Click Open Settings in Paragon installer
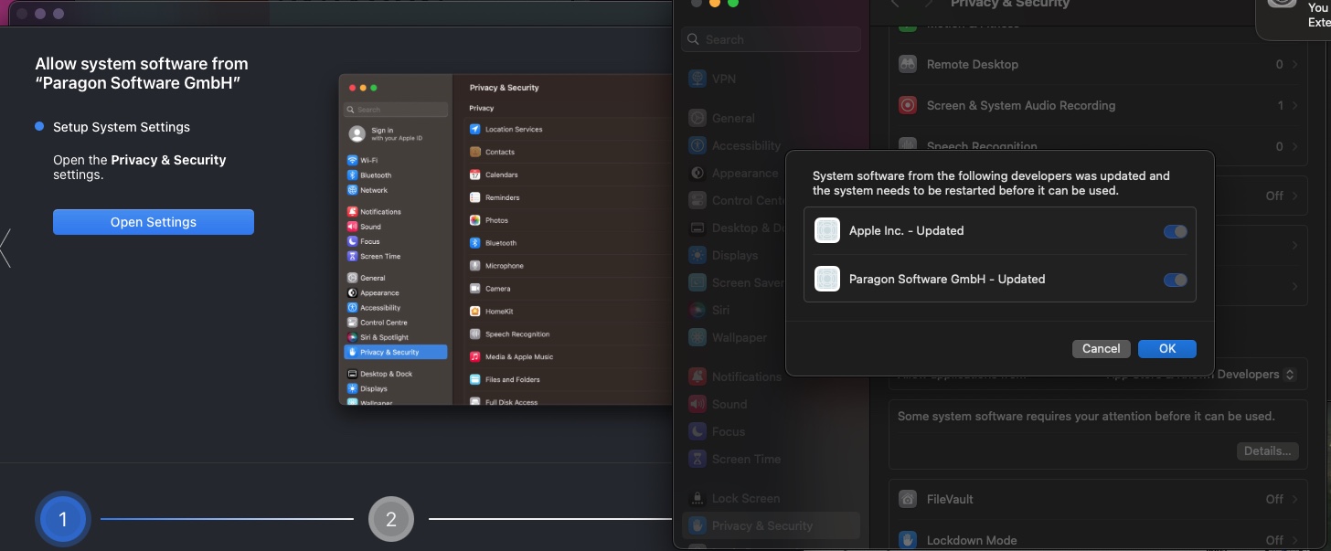The image size is (1331, 551). tap(154, 222)
